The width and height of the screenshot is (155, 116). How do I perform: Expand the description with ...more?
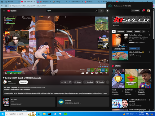(105, 93)
